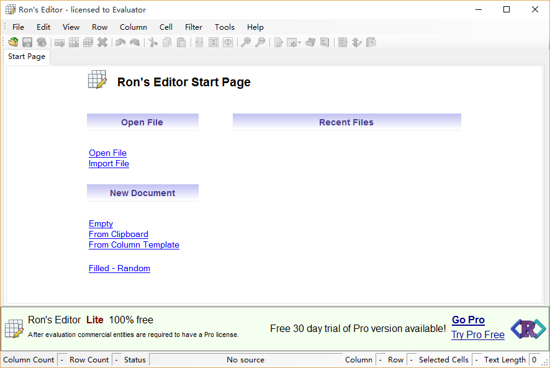
Task: Click the undo arrow icon
Action: 120,42
